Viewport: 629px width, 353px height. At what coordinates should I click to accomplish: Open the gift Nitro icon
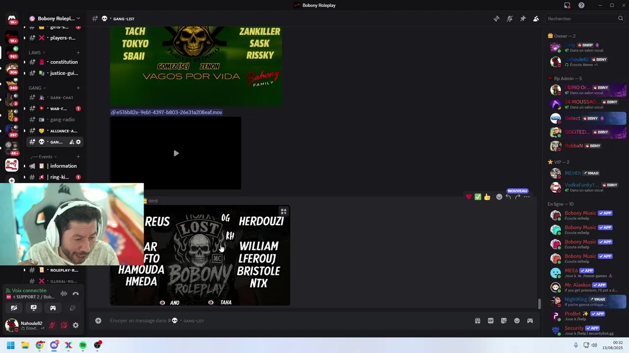(477, 321)
